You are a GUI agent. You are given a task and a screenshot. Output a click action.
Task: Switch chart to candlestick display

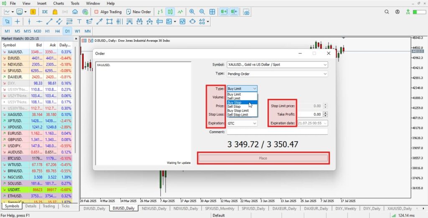click(x=170, y=12)
